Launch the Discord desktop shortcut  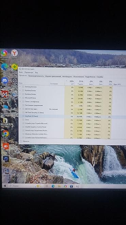click(5, 80)
